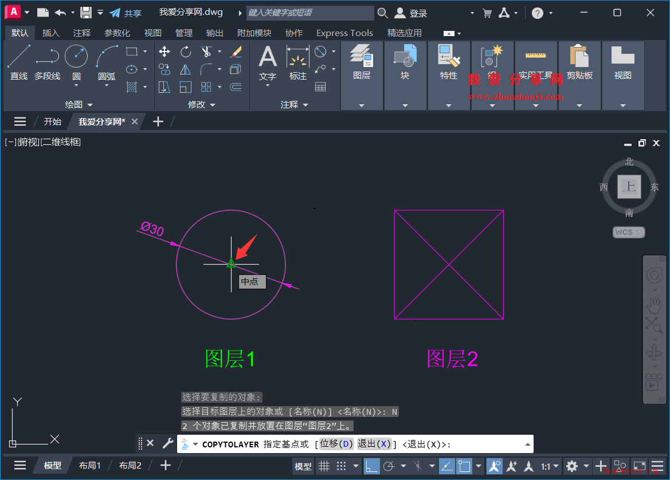Open the 注释 ribbon tab
The width and height of the screenshot is (670, 480).
[81, 33]
